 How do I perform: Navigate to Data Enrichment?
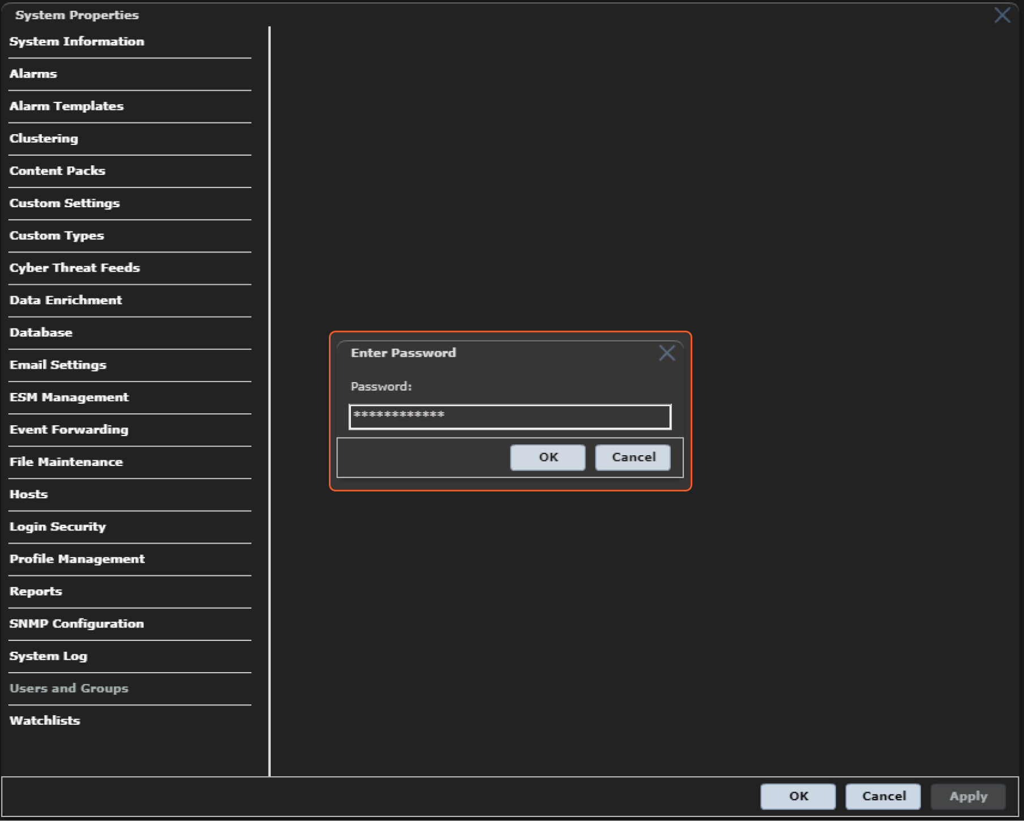[x=66, y=300]
